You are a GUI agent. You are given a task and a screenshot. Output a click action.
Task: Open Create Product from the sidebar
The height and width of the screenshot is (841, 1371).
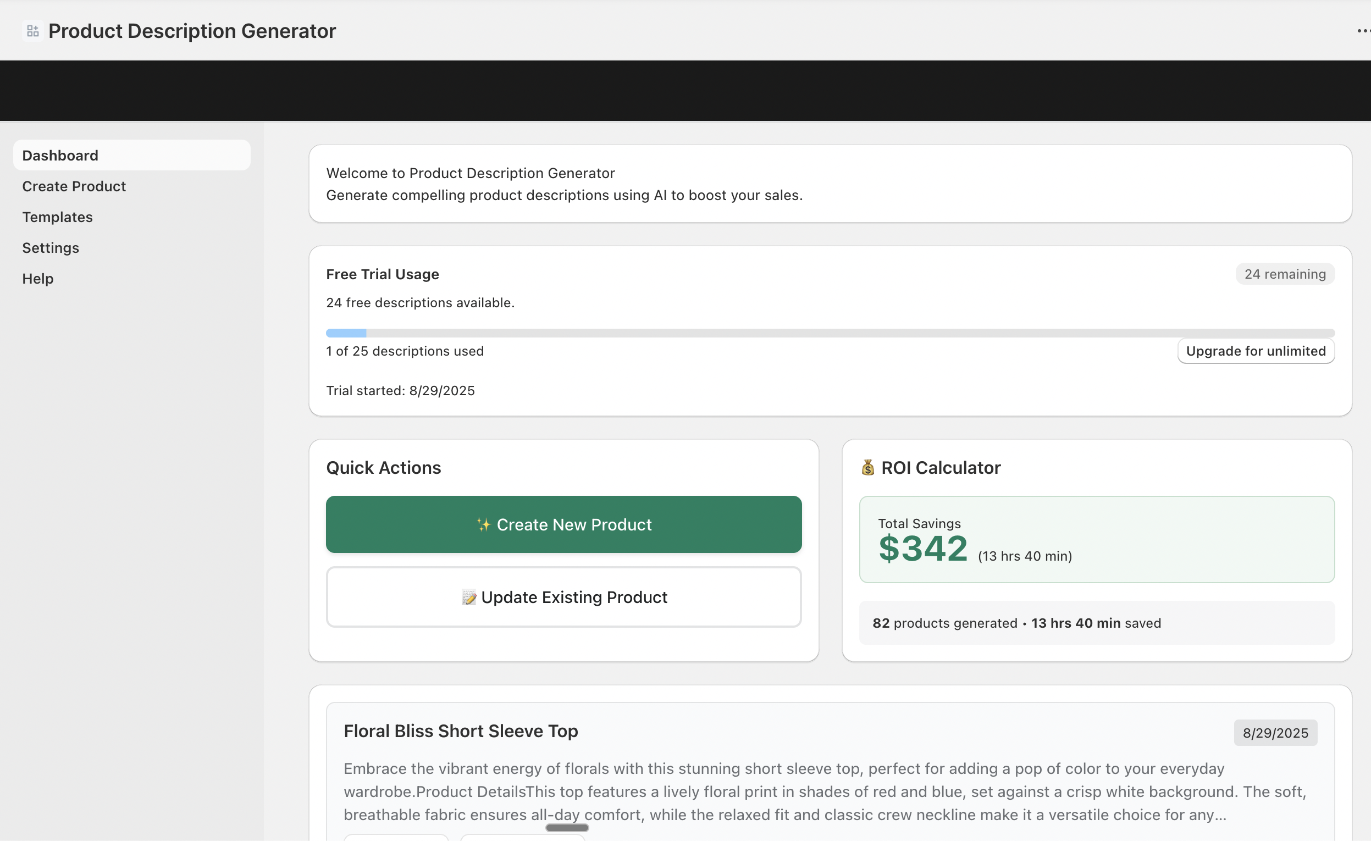74,186
